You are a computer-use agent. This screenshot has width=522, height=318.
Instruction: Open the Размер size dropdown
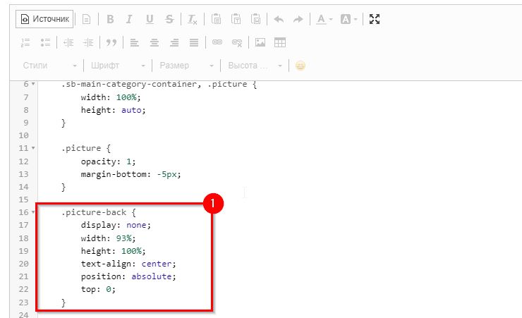pos(186,66)
